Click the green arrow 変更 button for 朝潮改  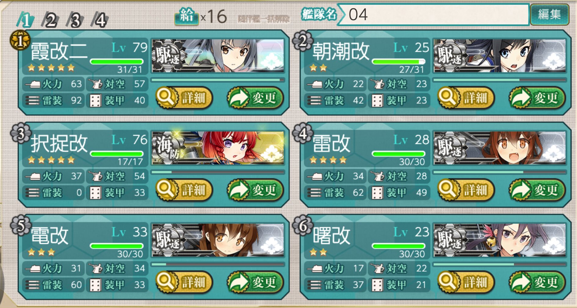pos(537,98)
